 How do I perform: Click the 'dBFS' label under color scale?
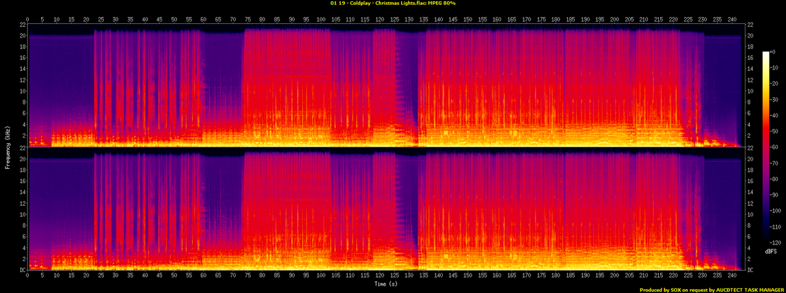click(x=770, y=252)
